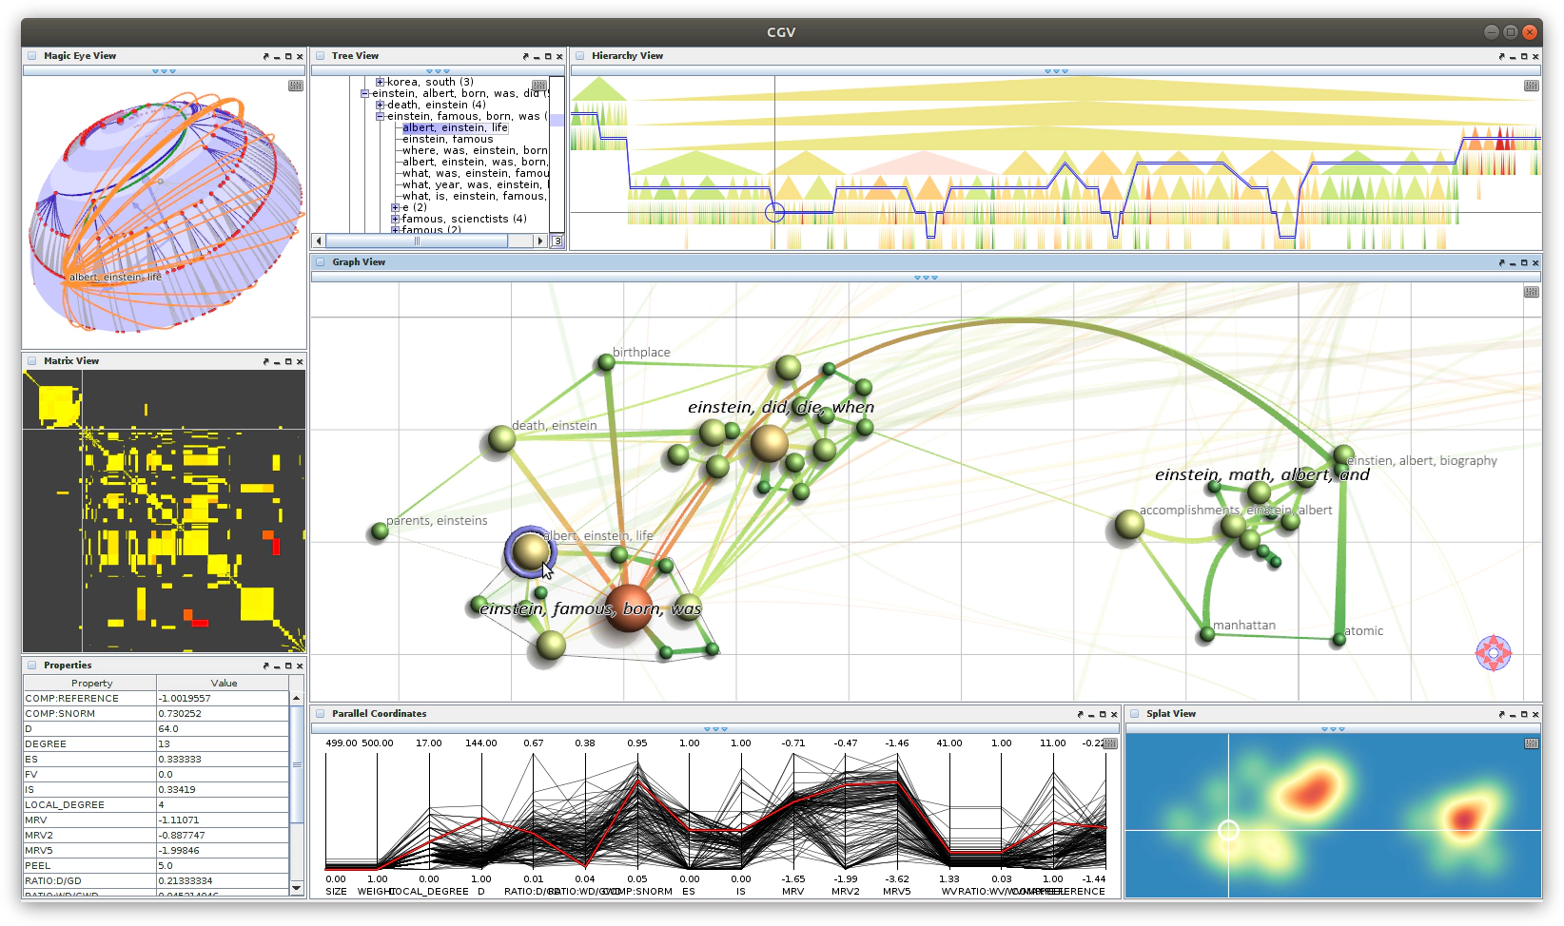
Task: Detach the Splat View panel
Action: tap(1502, 714)
